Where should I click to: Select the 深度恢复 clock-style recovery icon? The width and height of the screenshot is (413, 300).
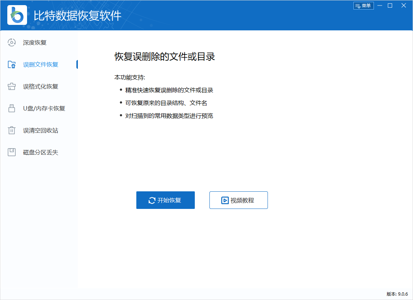pyautogui.click(x=11, y=42)
